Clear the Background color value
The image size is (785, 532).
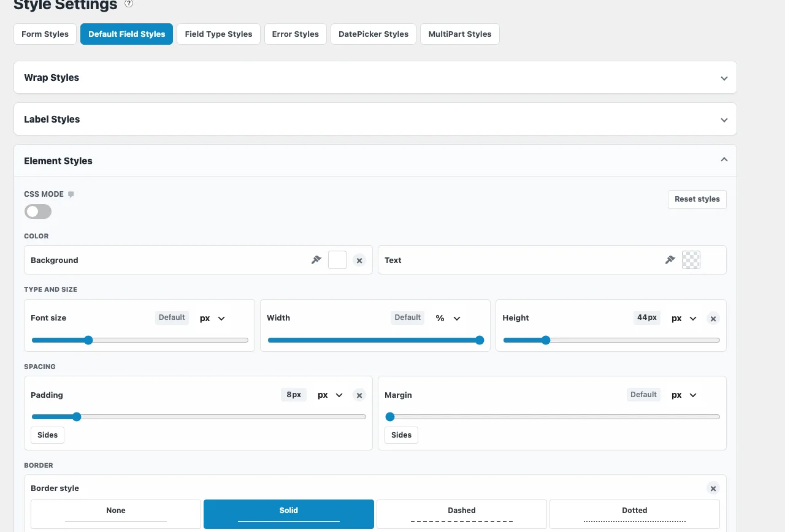click(x=360, y=260)
